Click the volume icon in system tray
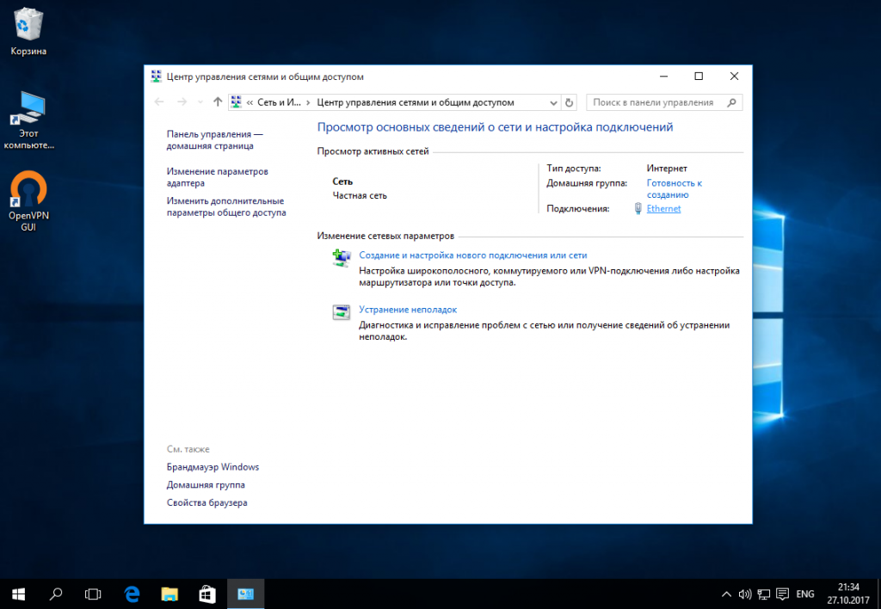Viewport: 881px width, 609px height. point(744,594)
